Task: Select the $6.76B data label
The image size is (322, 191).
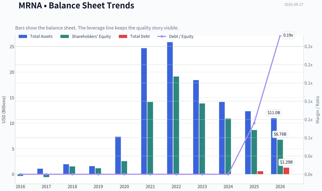Action: [280, 134]
